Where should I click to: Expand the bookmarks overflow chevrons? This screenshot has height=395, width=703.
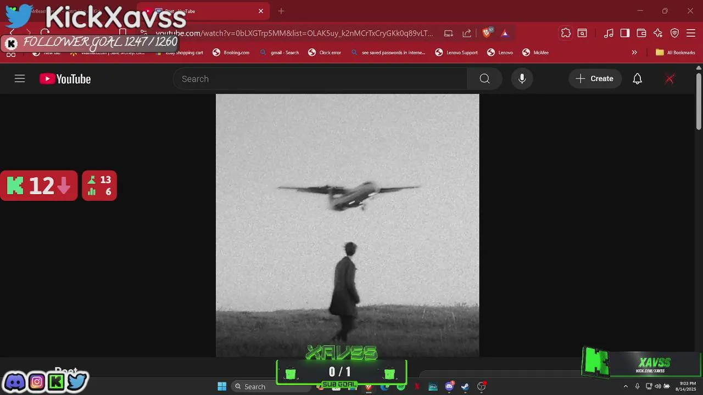point(634,53)
